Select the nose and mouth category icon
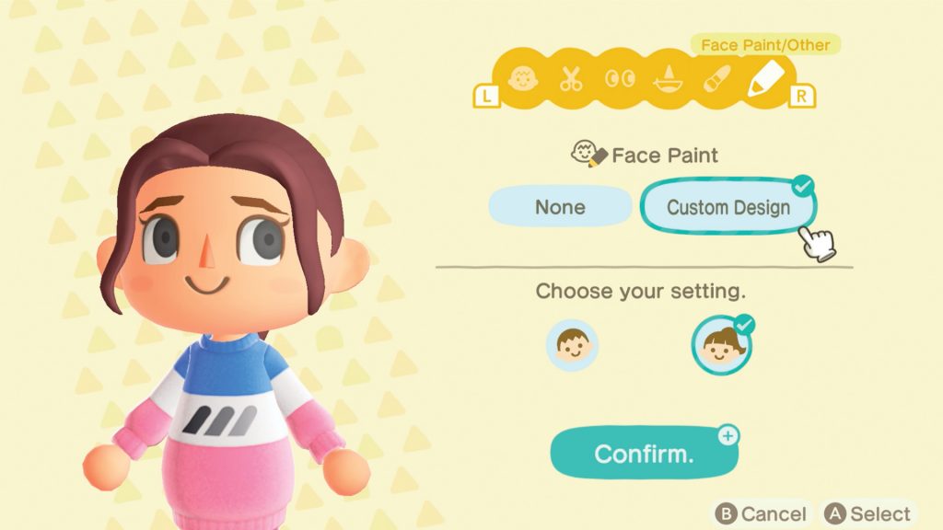The width and height of the screenshot is (943, 530). (669, 79)
